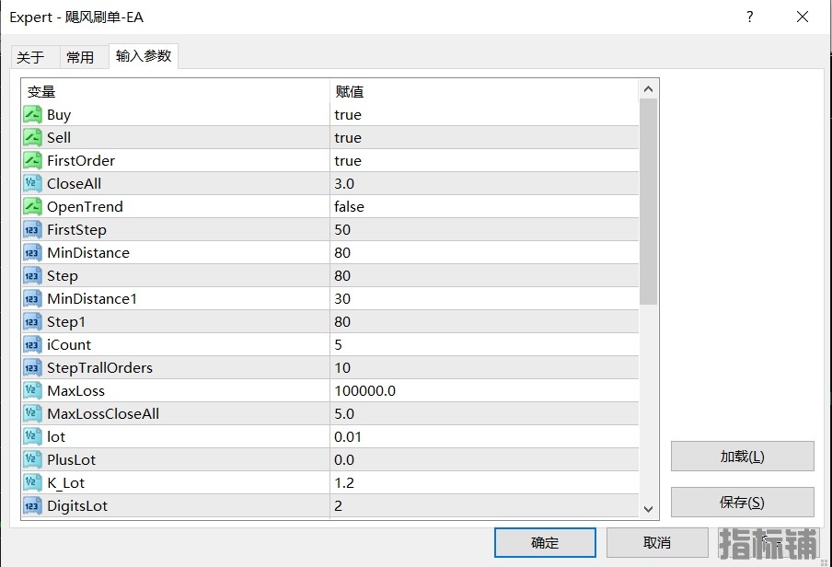The image size is (832, 567).
Task: Click the OpenTrend boolean icon
Action: [32, 207]
